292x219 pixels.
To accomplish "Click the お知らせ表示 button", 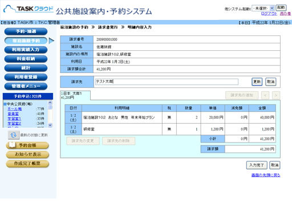I will [27, 155].
